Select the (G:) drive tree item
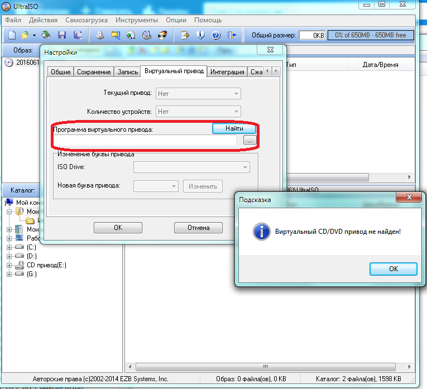Viewport: 427px width, 389px height. point(32,274)
